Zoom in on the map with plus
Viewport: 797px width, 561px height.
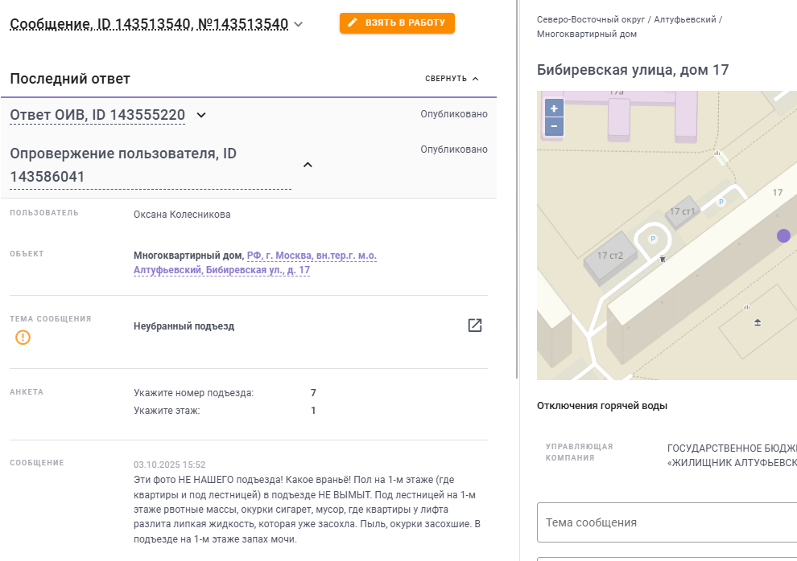click(x=554, y=109)
